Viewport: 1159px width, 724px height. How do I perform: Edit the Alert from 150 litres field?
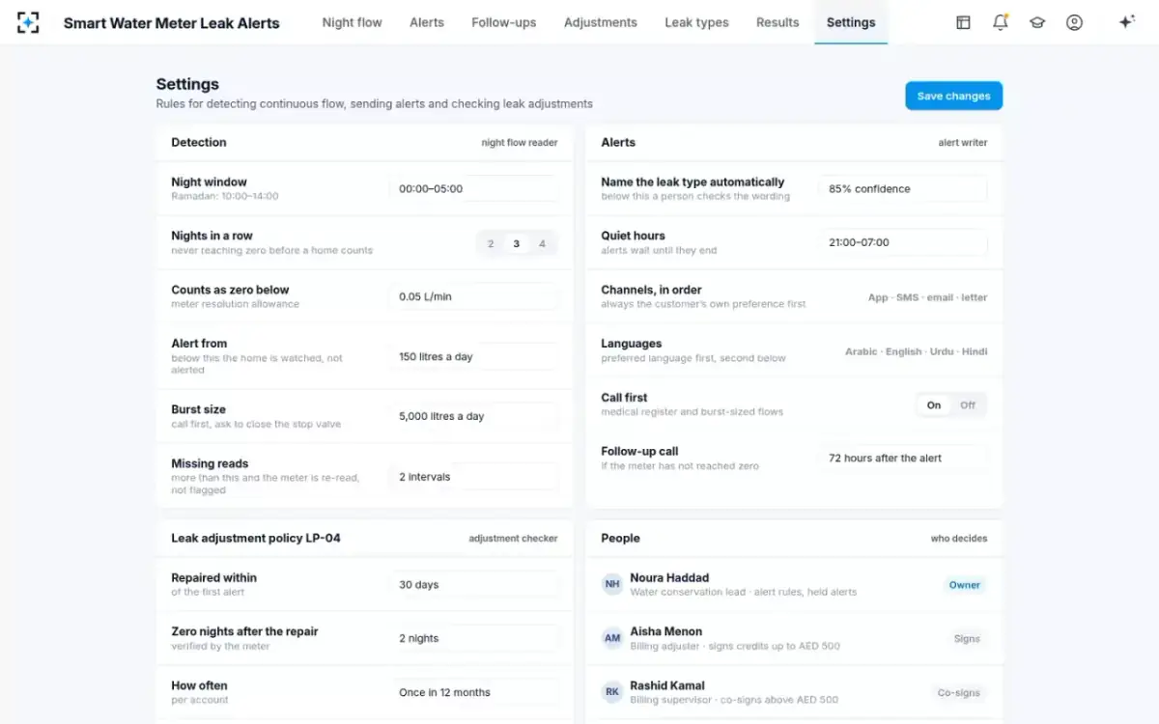pyautogui.click(x=474, y=357)
